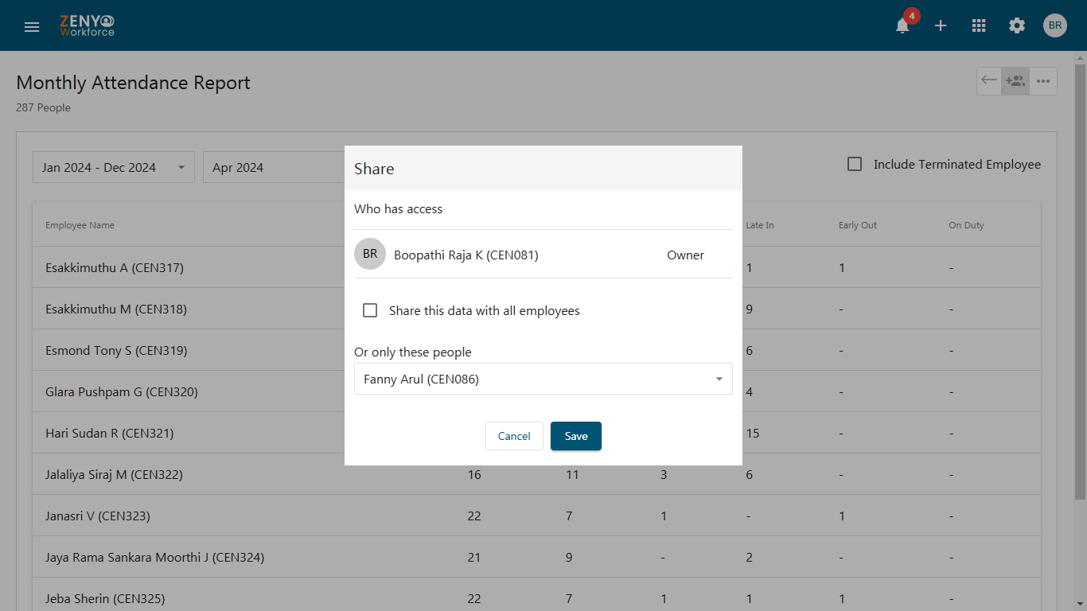
Task: Click Early Out column header
Action: point(858,225)
